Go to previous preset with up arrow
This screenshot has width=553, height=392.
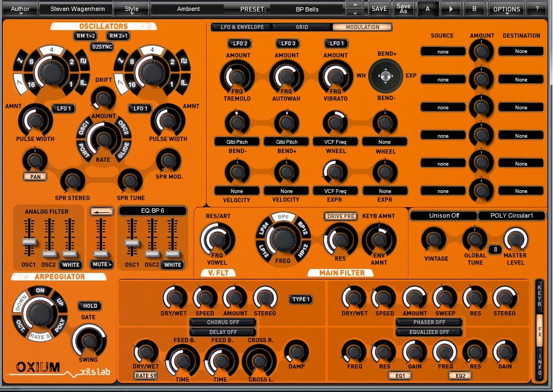pos(355,5)
